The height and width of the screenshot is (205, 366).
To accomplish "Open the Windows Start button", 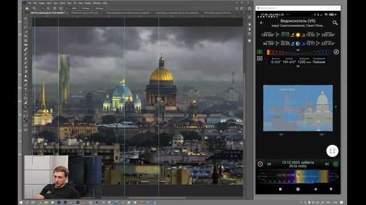I will pos(21,203).
